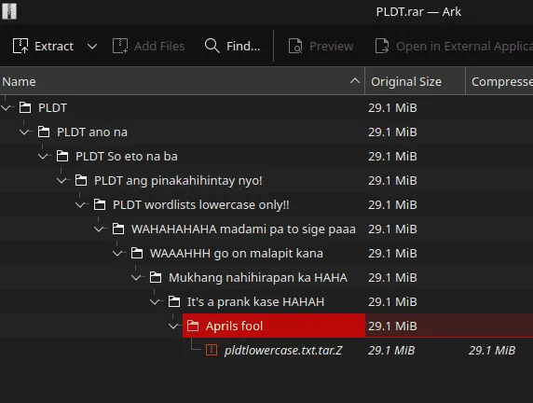Collapse the Aprils fool folder chevron
Screen dimensions: 533x403
173,327
